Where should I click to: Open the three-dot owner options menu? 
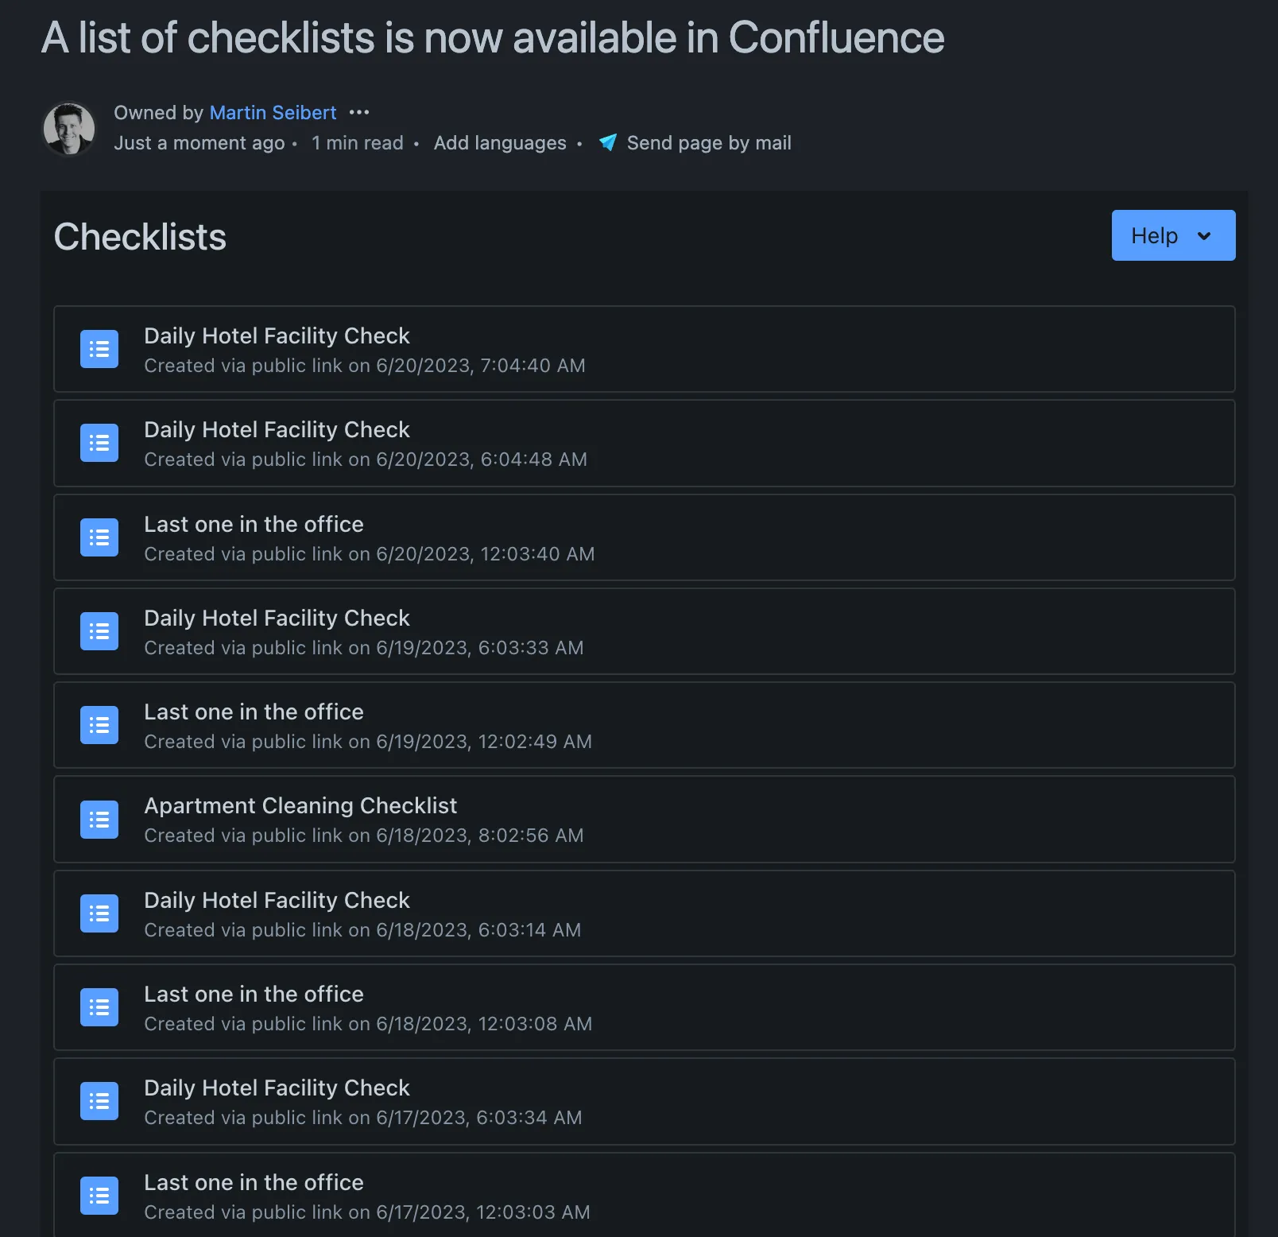point(359,113)
